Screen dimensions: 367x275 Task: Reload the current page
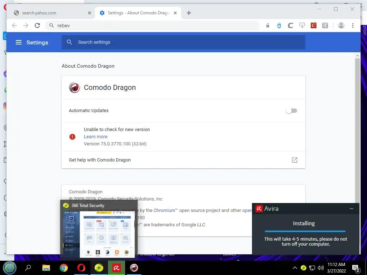[37, 25]
